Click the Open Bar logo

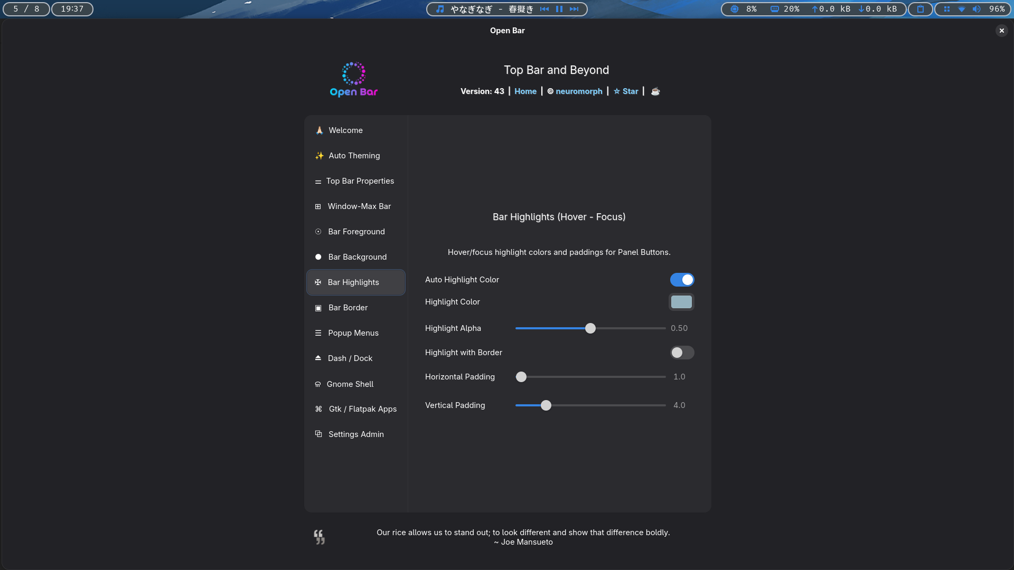tap(353, 80)
